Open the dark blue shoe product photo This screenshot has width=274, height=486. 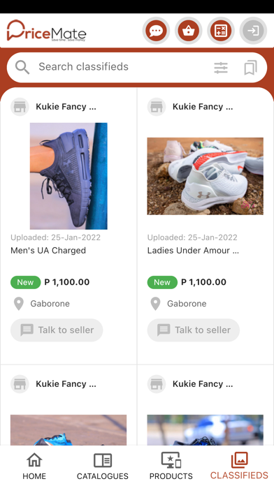tap(68, 176)
